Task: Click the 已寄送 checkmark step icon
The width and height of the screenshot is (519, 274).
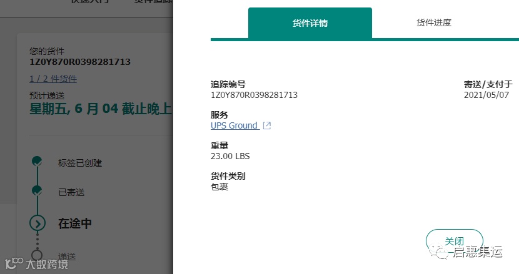Action: [x=37, y=191]
